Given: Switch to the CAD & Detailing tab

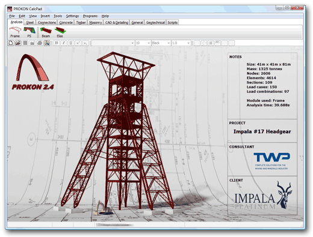Looking at the screenshot, I should point(117,22).
